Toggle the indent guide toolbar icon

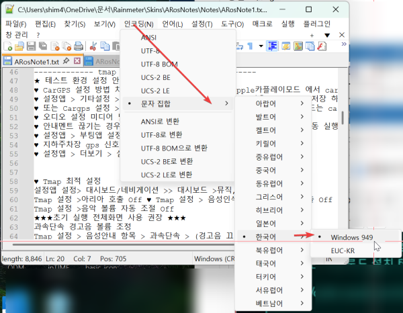click(x=273, y=46)
